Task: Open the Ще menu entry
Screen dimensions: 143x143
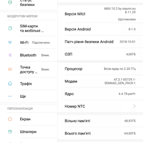Action: pos(29,96)
